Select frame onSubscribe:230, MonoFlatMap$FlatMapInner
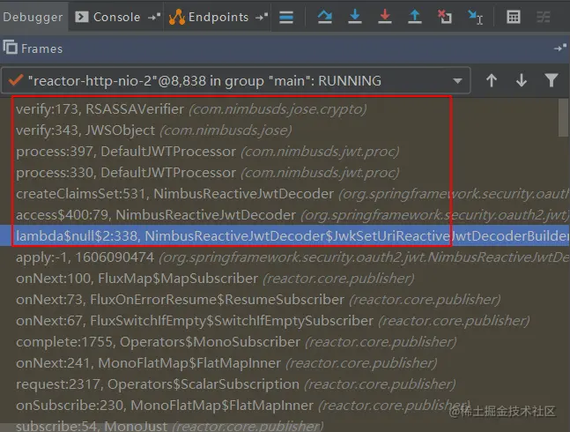 coord(285,405)
